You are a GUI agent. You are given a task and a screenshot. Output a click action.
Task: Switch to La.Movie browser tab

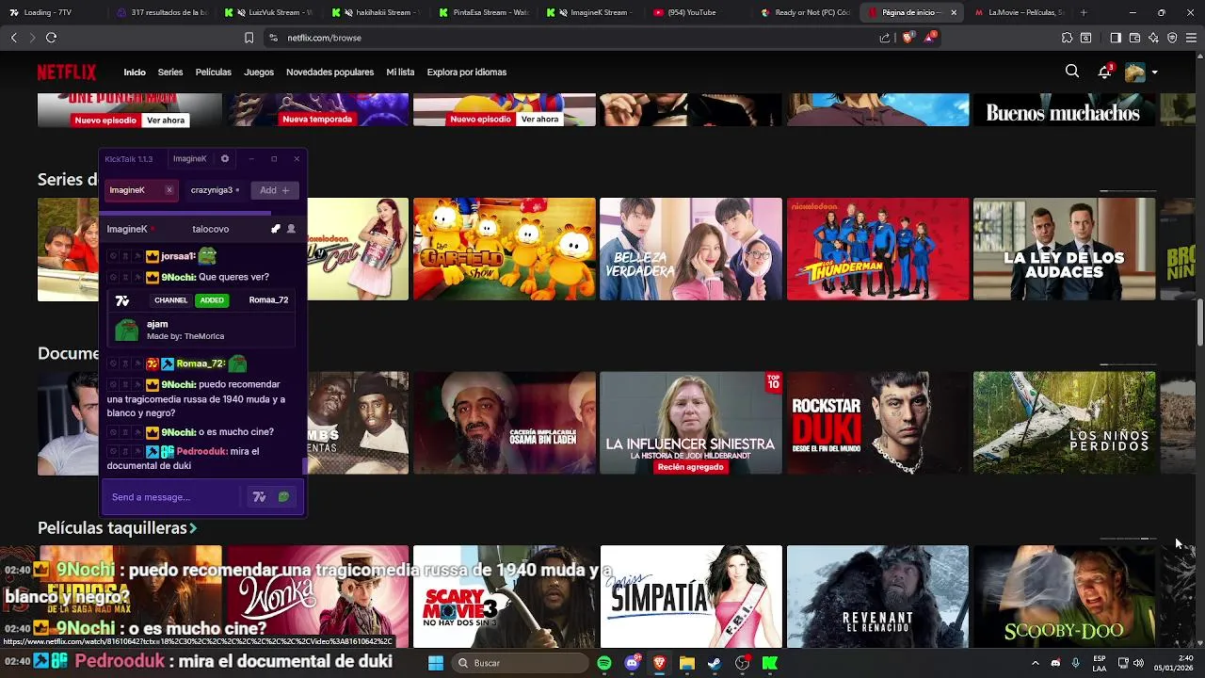click(1020, 12)
